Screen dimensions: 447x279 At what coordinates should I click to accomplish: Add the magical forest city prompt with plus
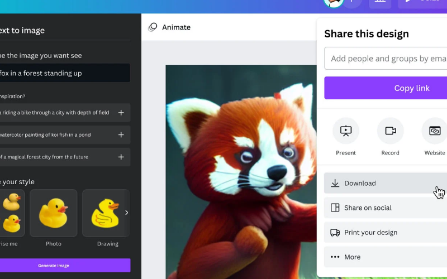121,157
